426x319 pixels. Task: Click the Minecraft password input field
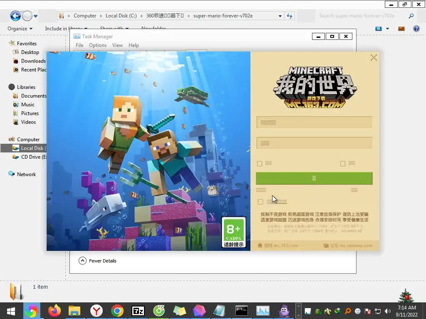pyautogui.click(x=315, y=143)
